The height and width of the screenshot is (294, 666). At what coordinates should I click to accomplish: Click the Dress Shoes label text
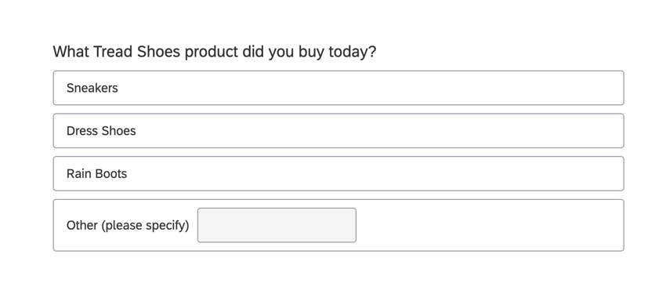click(x=101, y=131)
